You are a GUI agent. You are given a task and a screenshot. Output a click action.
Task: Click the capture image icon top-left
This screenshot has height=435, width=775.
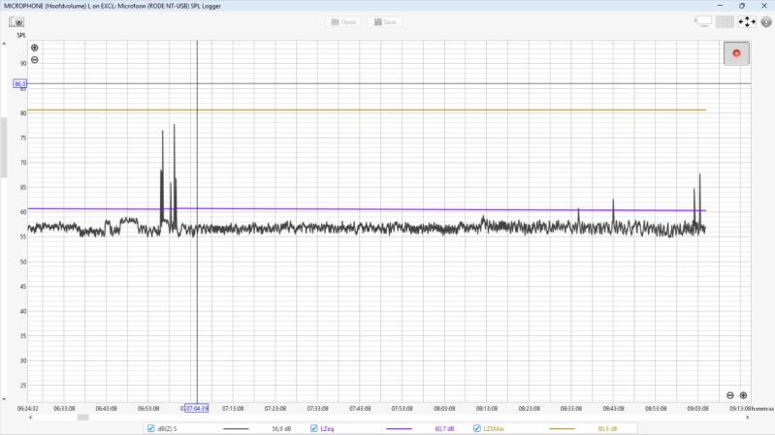click(x=16, y=21)
